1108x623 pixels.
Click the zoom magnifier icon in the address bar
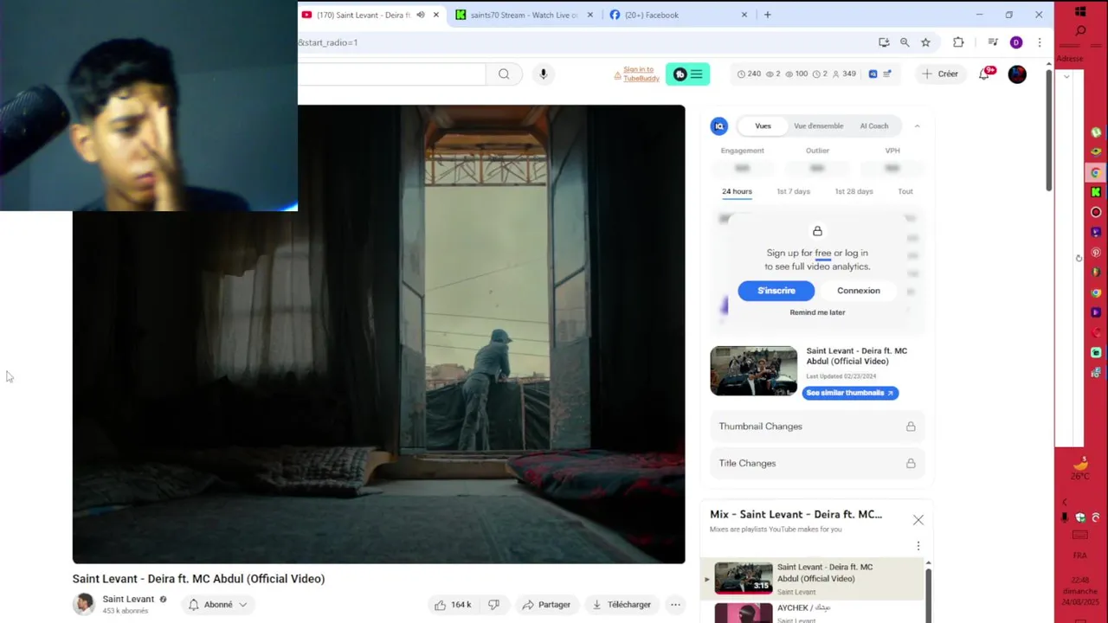(x=905, y=42)
